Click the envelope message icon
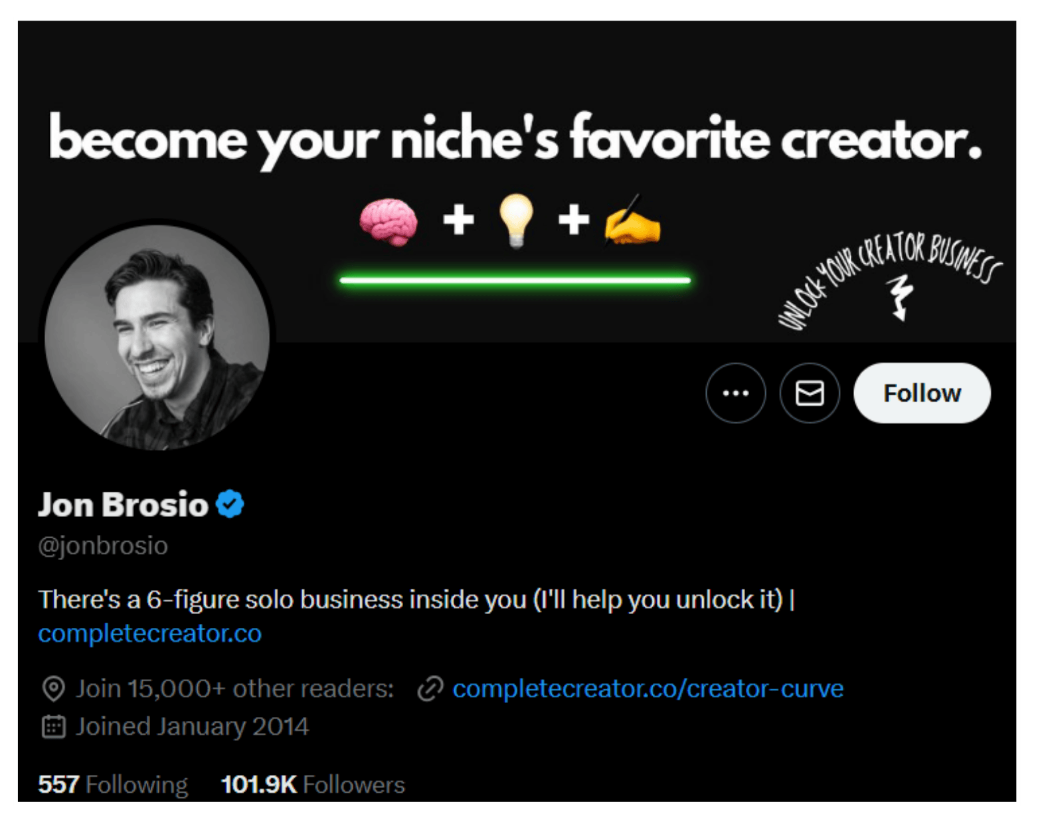 click(810, 393)
